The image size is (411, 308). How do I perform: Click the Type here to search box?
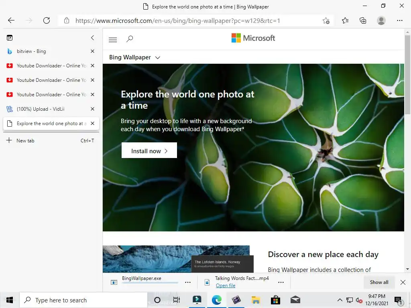pyautogui.click(x=83, y=300)
